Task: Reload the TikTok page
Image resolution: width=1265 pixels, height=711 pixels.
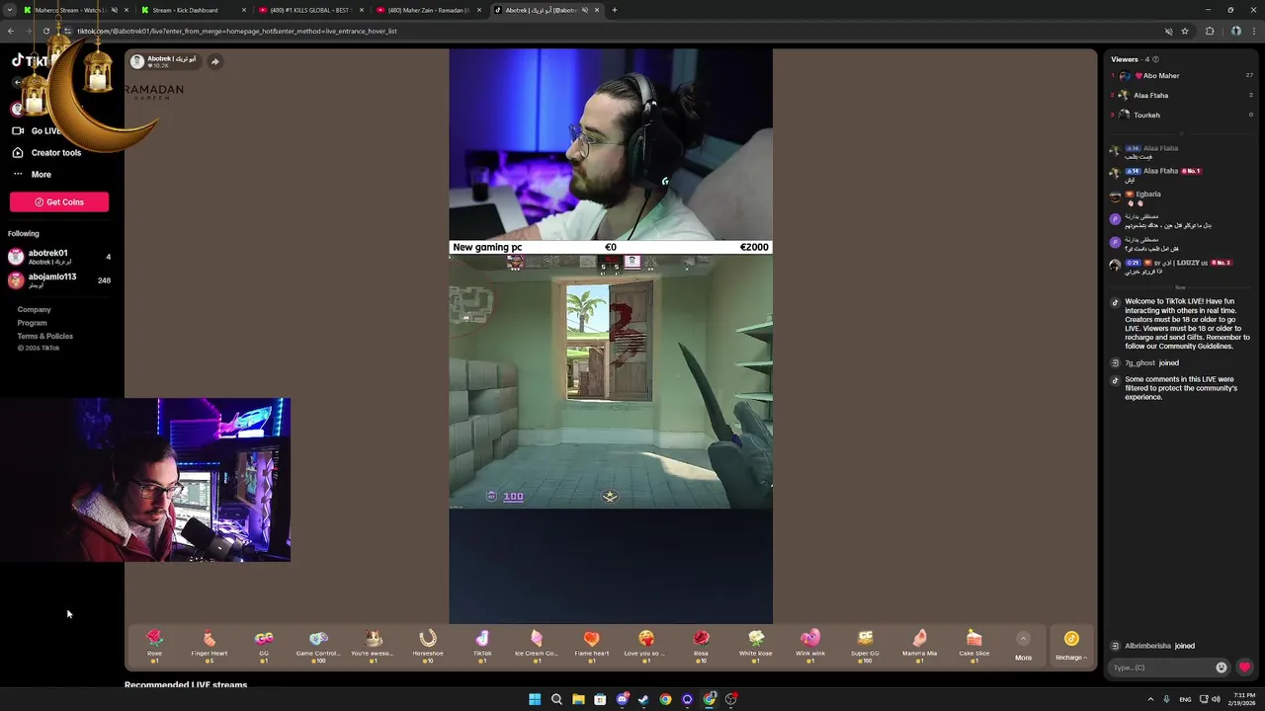Action: tap(45, 31)
